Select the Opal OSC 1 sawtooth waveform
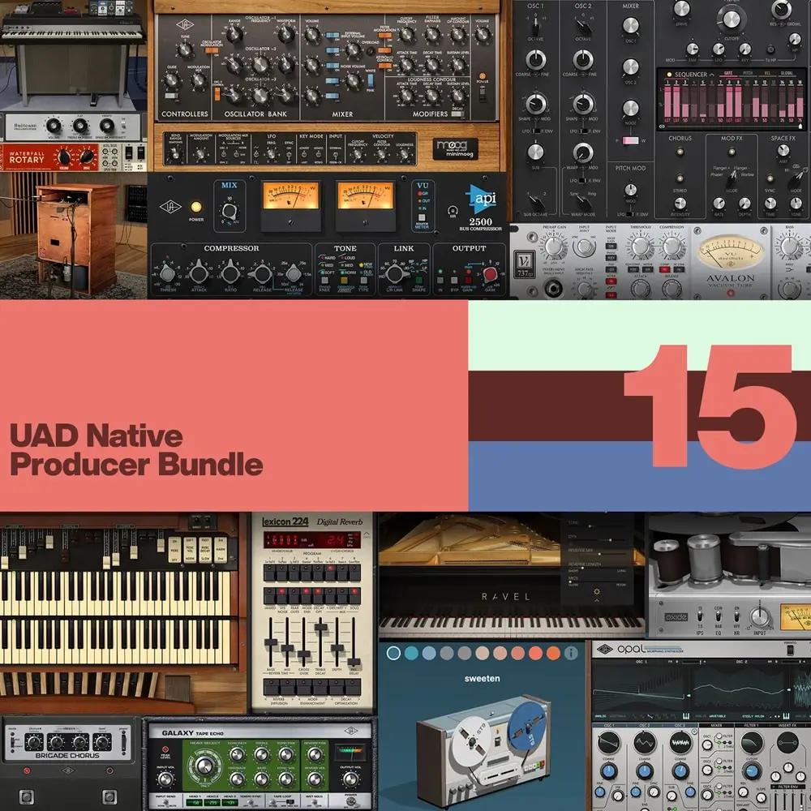Viewport: 811px width, 811px height. pyautogui.click(x=609, y=742)
